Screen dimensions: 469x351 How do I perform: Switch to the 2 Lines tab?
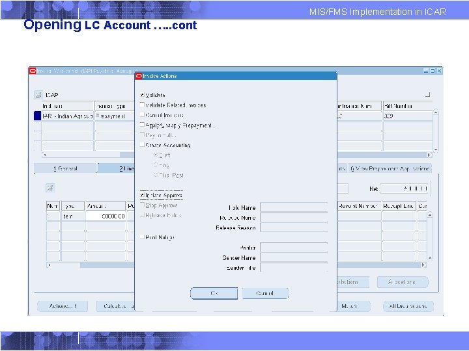point(117,168)
